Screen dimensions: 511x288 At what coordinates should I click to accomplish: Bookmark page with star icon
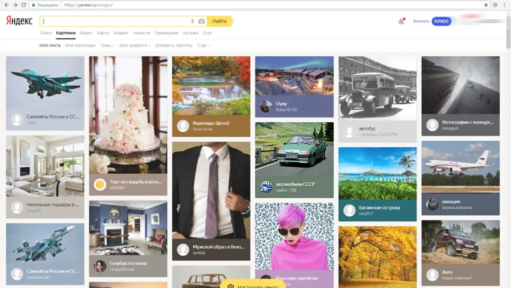pyautogui.click(x=486, y=5)
